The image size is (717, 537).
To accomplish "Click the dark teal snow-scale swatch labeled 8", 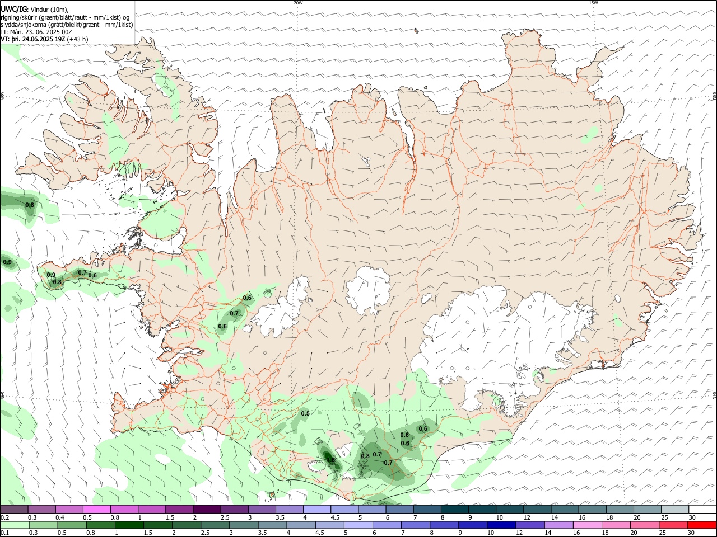I will (x=454, y=510).
